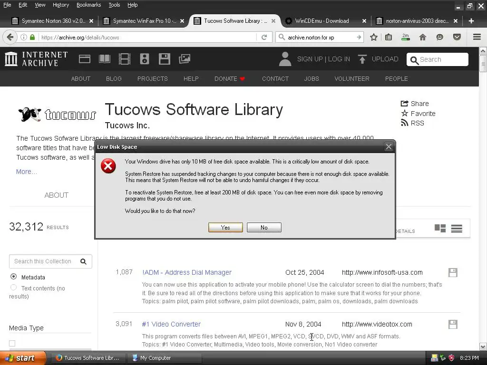487x365 pixels.
Task: Click the page scrollbar down arrow
Action: (483, 346)
